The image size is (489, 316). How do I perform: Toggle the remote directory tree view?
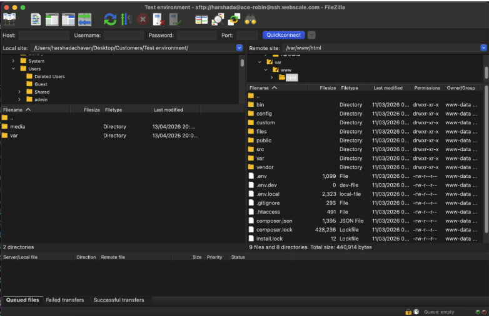pos(68,19)
